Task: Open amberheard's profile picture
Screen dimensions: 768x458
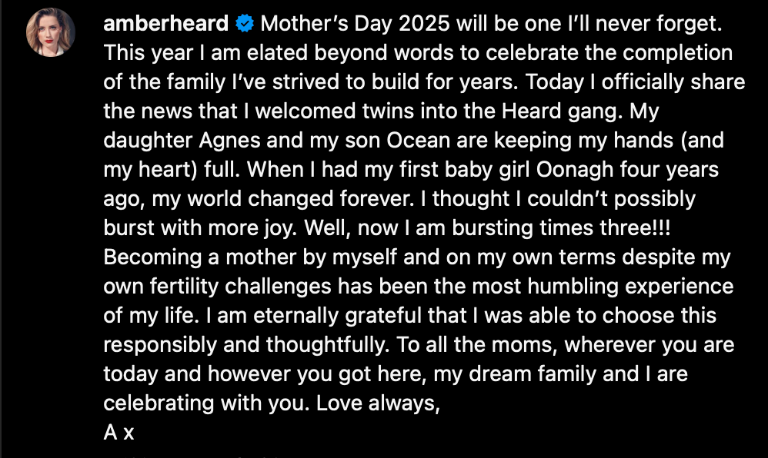Action: [51, 32]
